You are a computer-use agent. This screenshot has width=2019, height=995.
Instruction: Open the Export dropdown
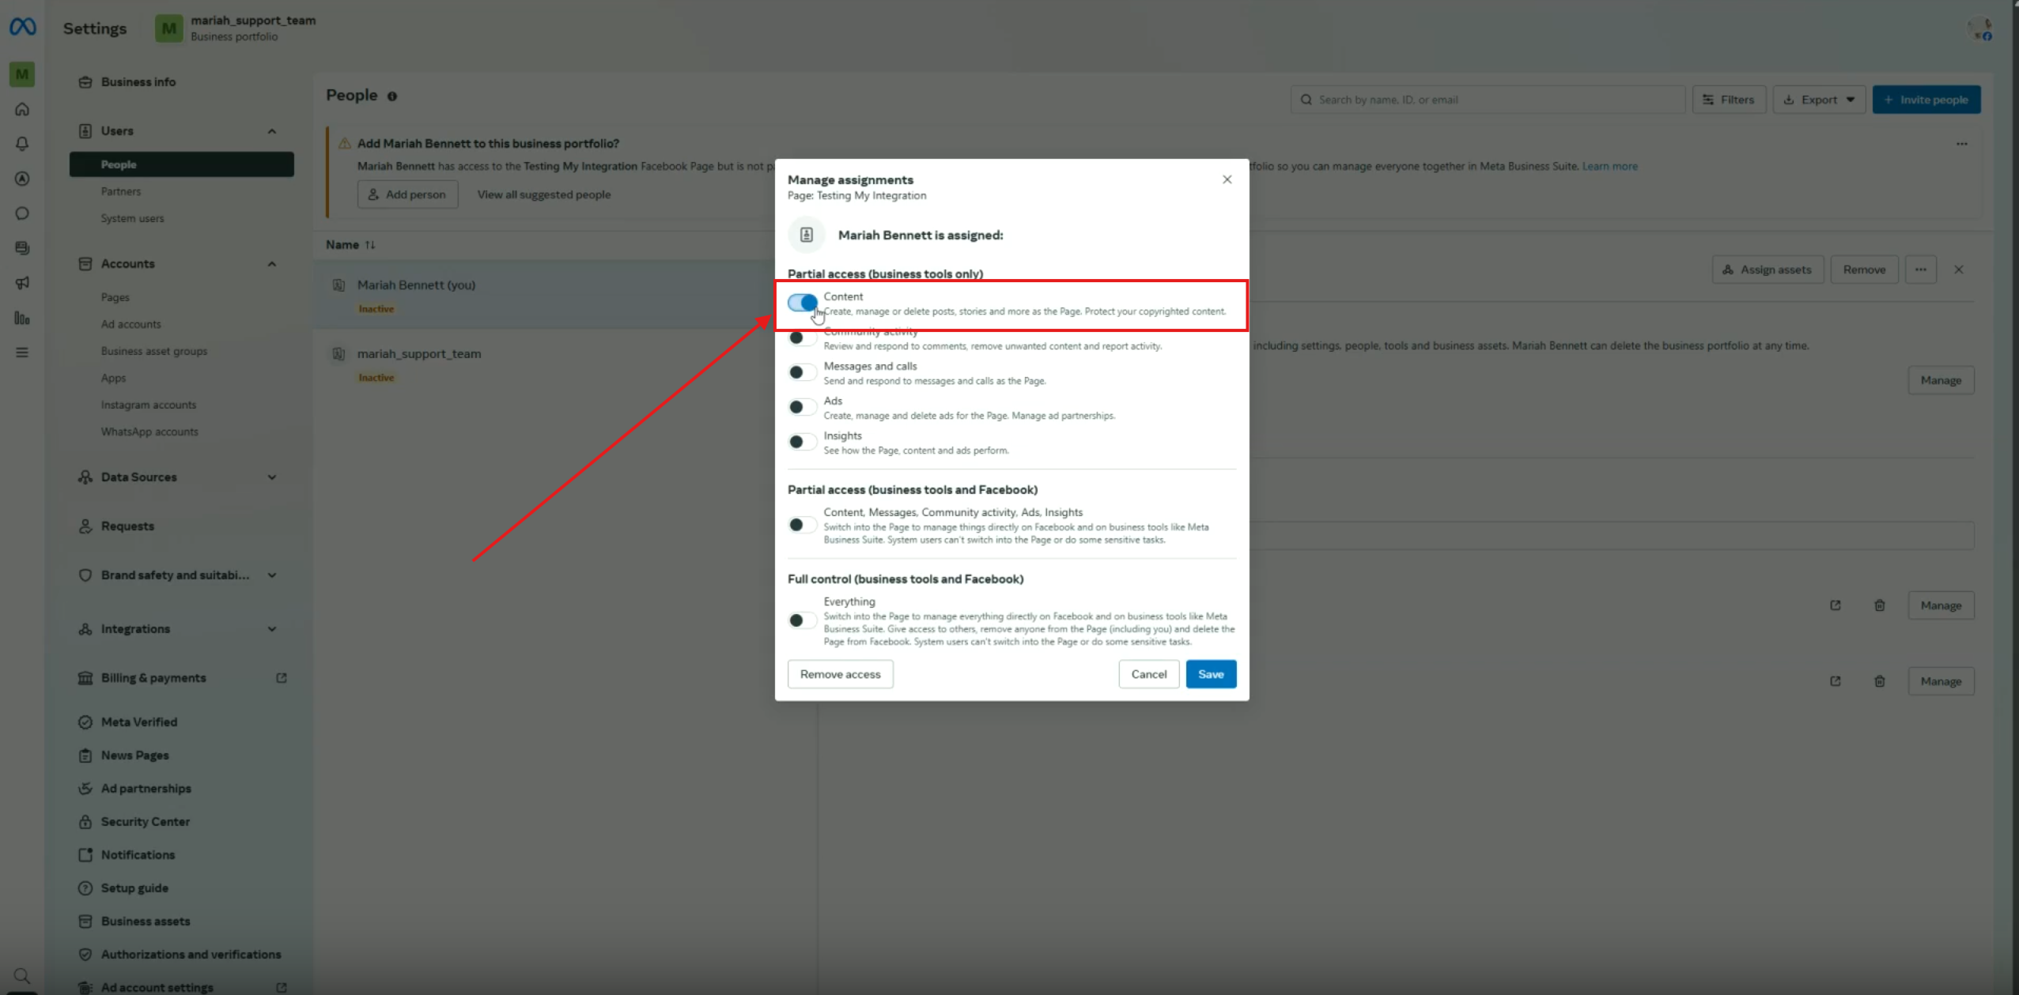[x=1818, y=100]
